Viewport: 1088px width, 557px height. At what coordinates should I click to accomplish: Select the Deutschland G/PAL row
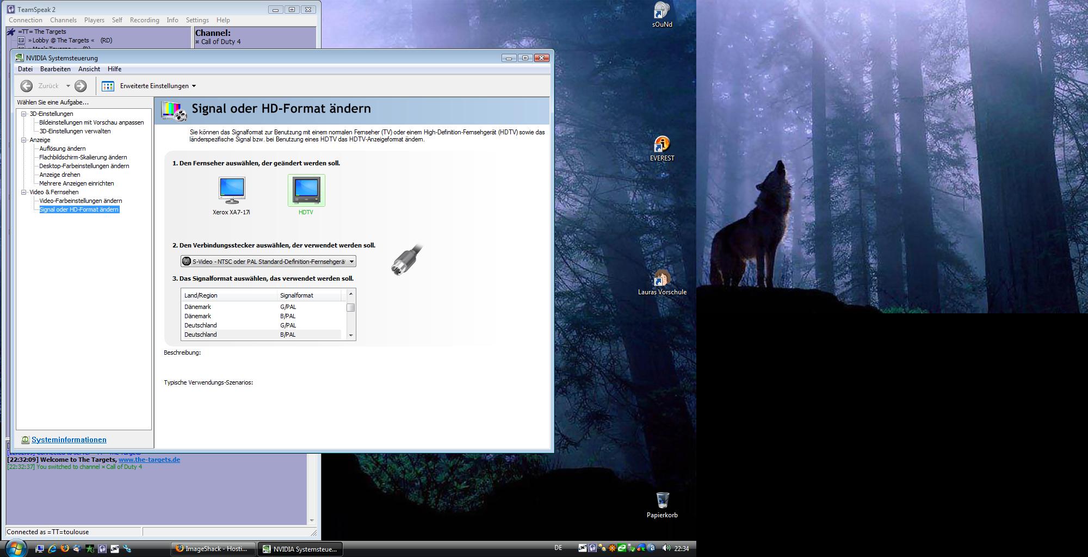click(x=261, y=325)
